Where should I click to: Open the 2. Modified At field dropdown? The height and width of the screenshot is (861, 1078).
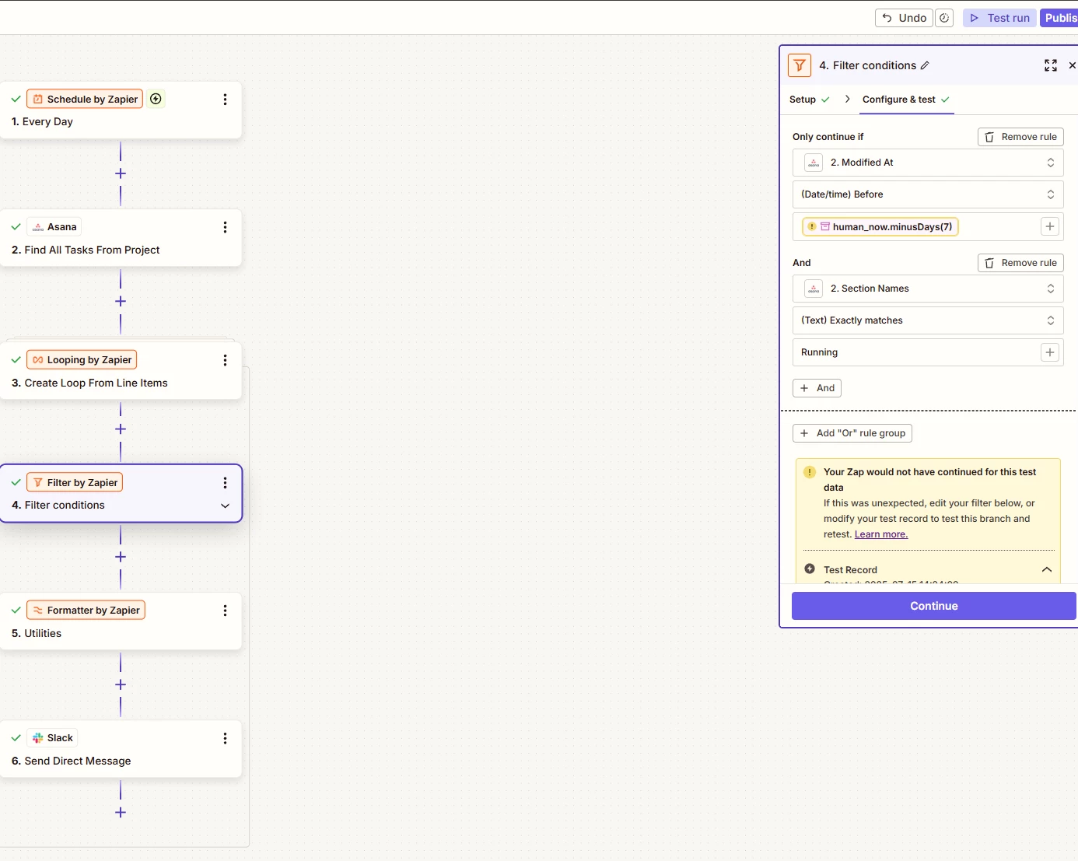[928, 163]
